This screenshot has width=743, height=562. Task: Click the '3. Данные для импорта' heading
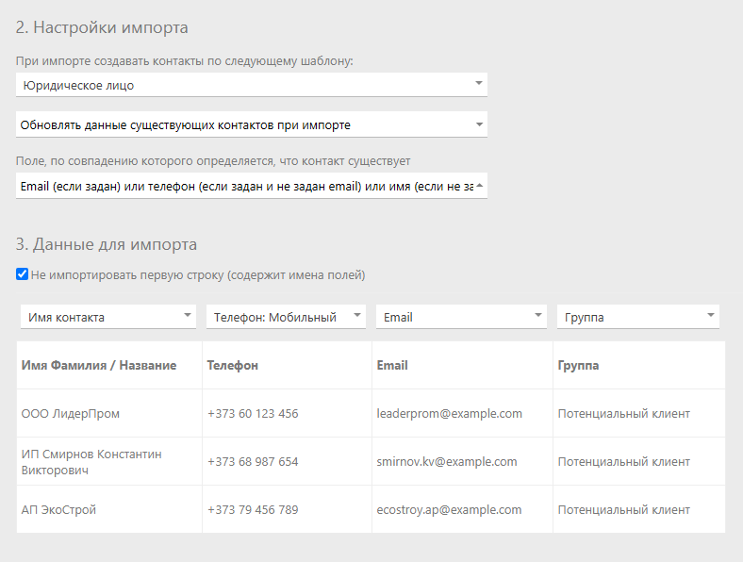point(107,244)
